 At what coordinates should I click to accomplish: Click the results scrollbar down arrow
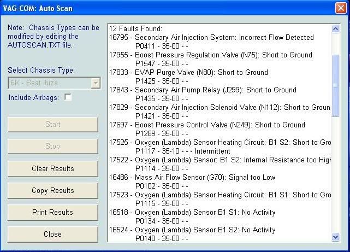pyautogui.click(x=335, y=237)
